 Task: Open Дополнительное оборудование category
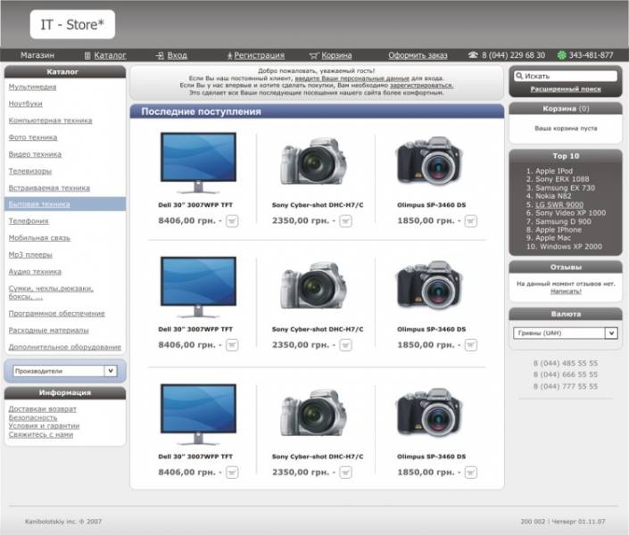(x=65, y=348)
